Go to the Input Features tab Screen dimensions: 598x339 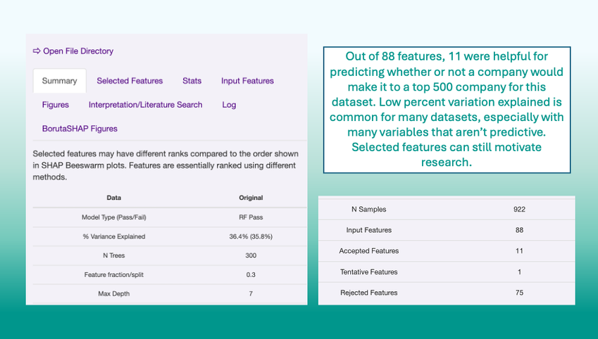pos(247,81)
